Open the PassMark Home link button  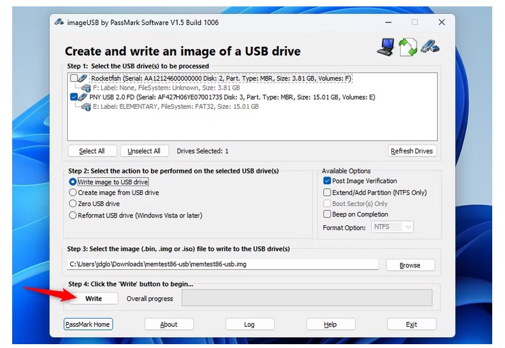[88, 324]
